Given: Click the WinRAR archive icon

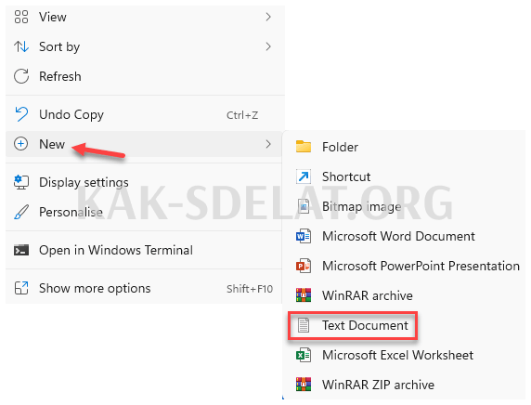Looking at the screenshot, I should pyautogui.click(x=303, y=295).
